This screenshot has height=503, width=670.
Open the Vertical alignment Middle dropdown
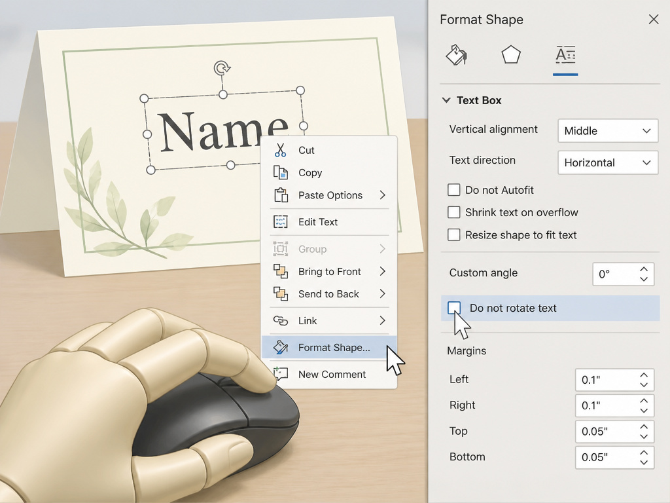tap(608, 131)
